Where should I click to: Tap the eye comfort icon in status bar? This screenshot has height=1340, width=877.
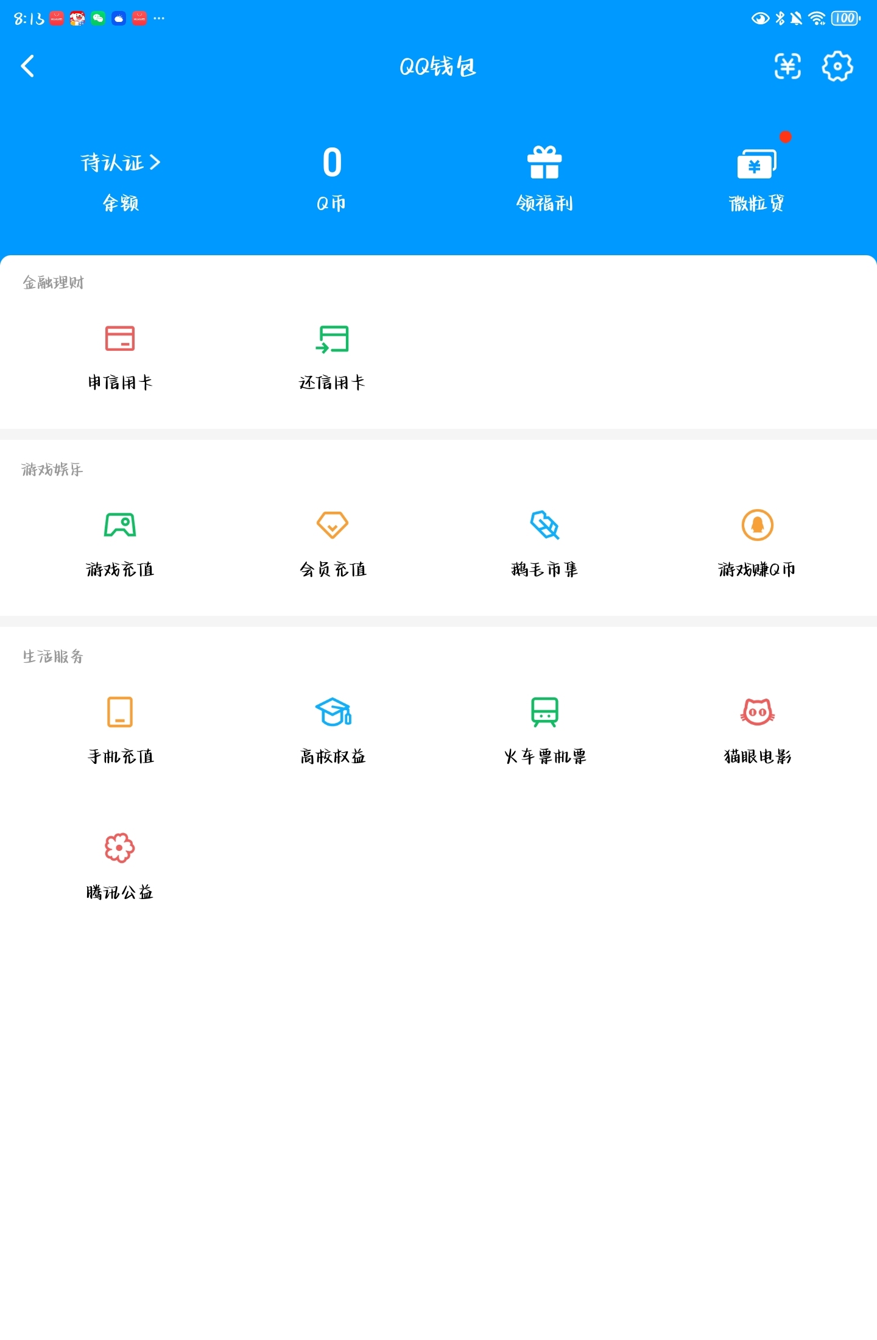point(760,18)
